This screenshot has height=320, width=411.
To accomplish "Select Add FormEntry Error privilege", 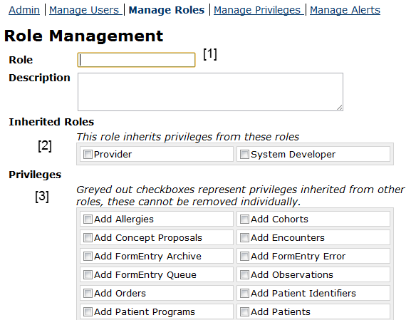I will [244, 256].
